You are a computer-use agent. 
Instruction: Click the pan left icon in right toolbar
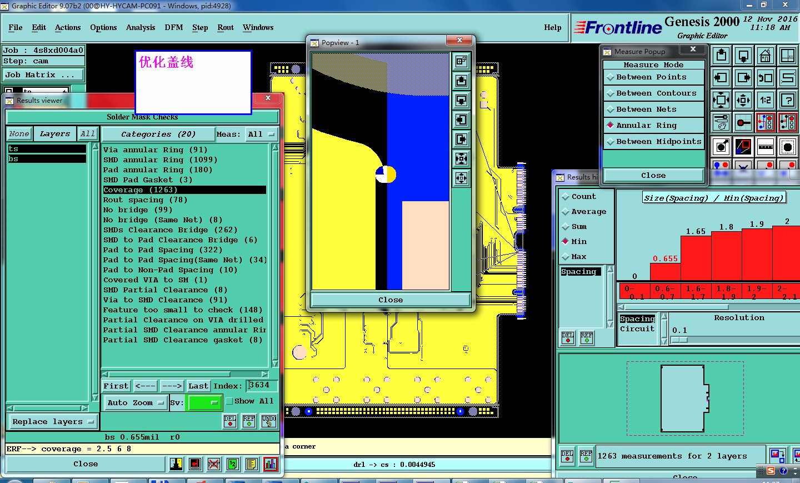721,78
